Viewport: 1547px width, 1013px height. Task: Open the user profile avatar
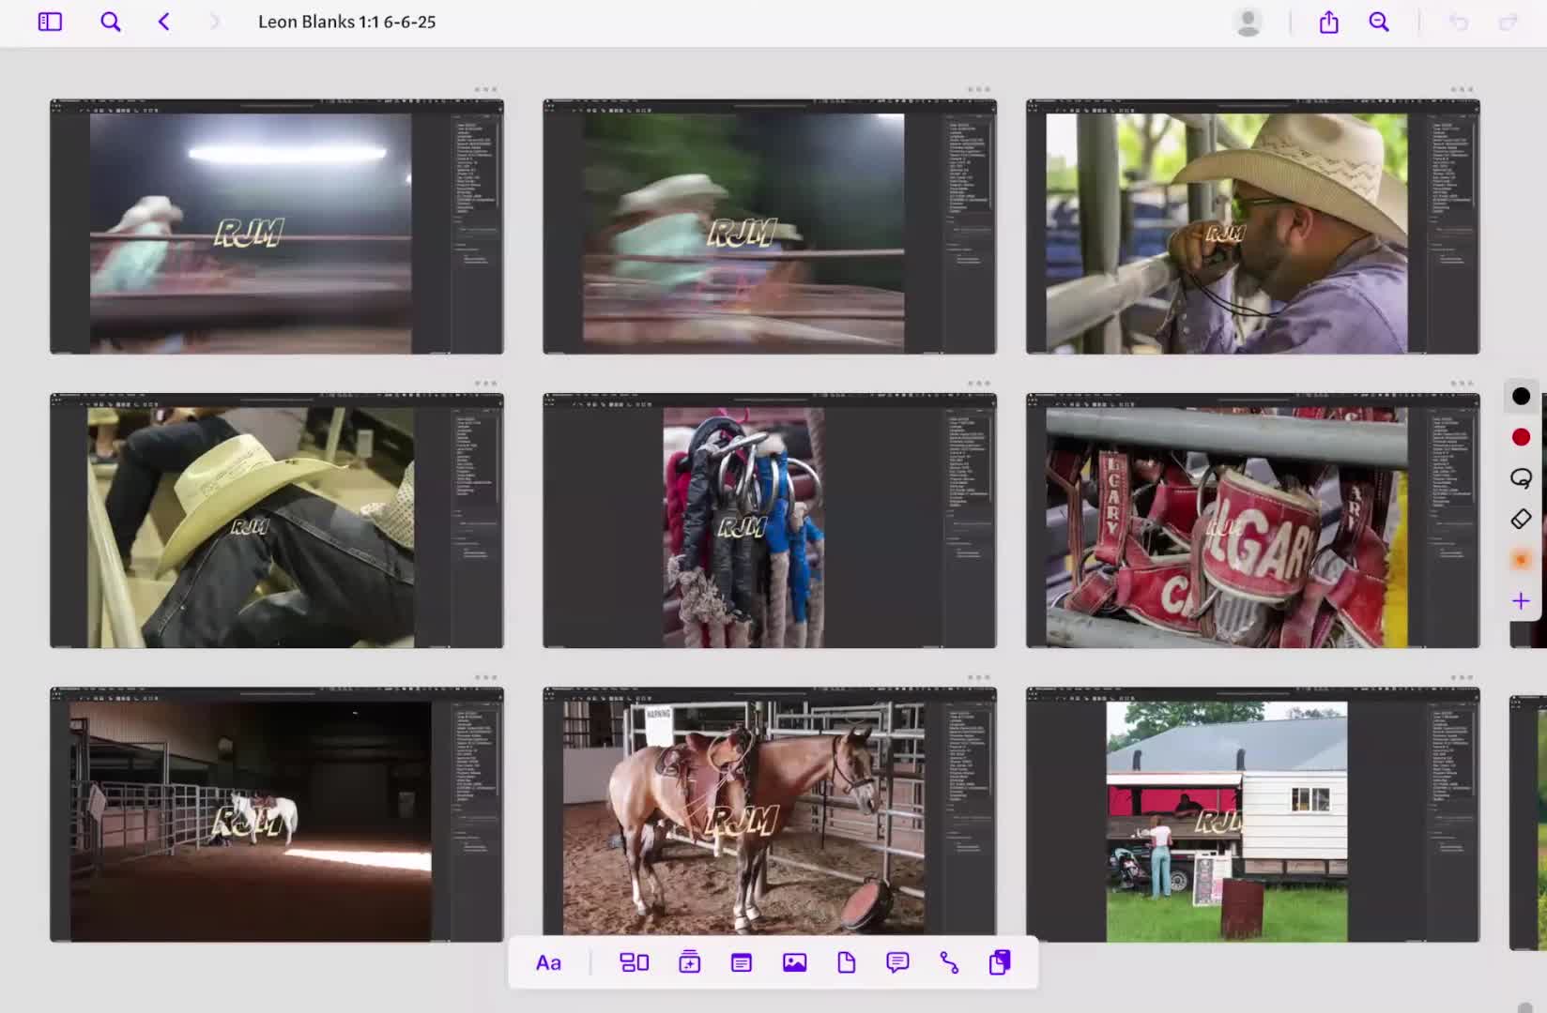1248,22
